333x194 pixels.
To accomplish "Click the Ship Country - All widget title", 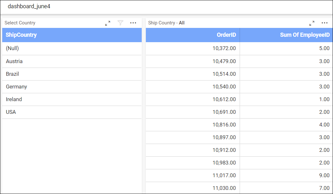I will tap(166, 23).
